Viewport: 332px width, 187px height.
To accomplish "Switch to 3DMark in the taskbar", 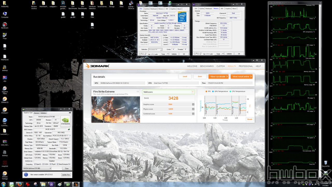I will tap(75, 184).
